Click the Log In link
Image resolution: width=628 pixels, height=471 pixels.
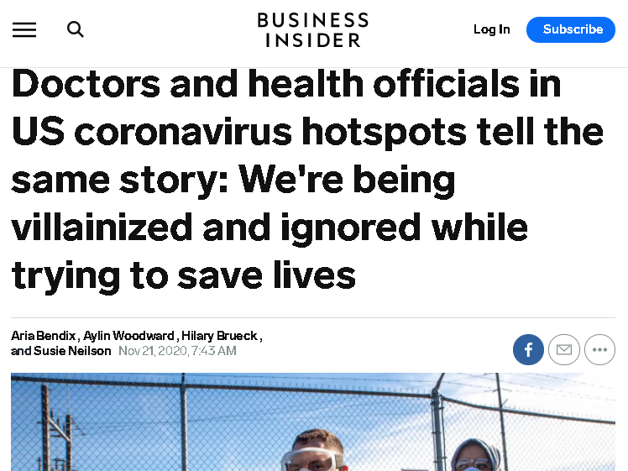(491, 29)
